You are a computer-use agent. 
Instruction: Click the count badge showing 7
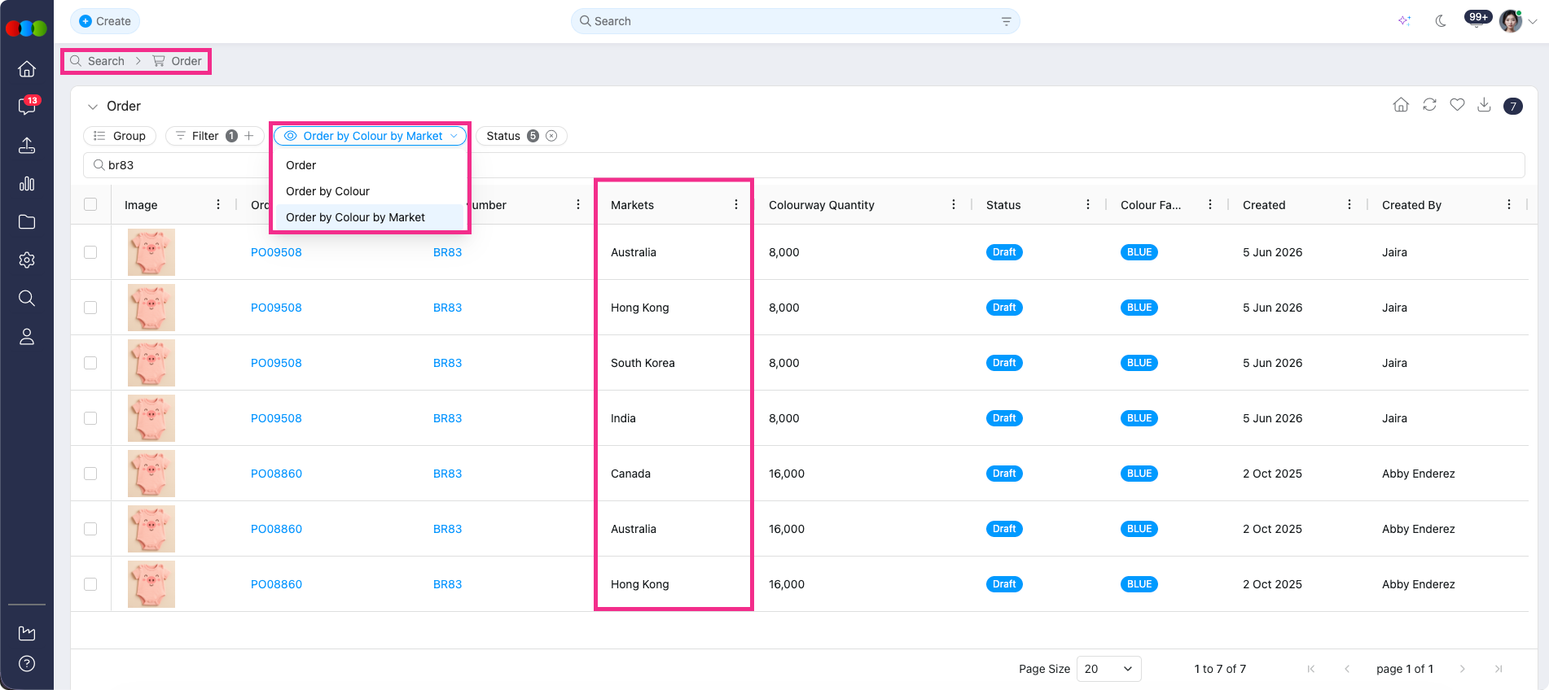tap(1513, 106)
